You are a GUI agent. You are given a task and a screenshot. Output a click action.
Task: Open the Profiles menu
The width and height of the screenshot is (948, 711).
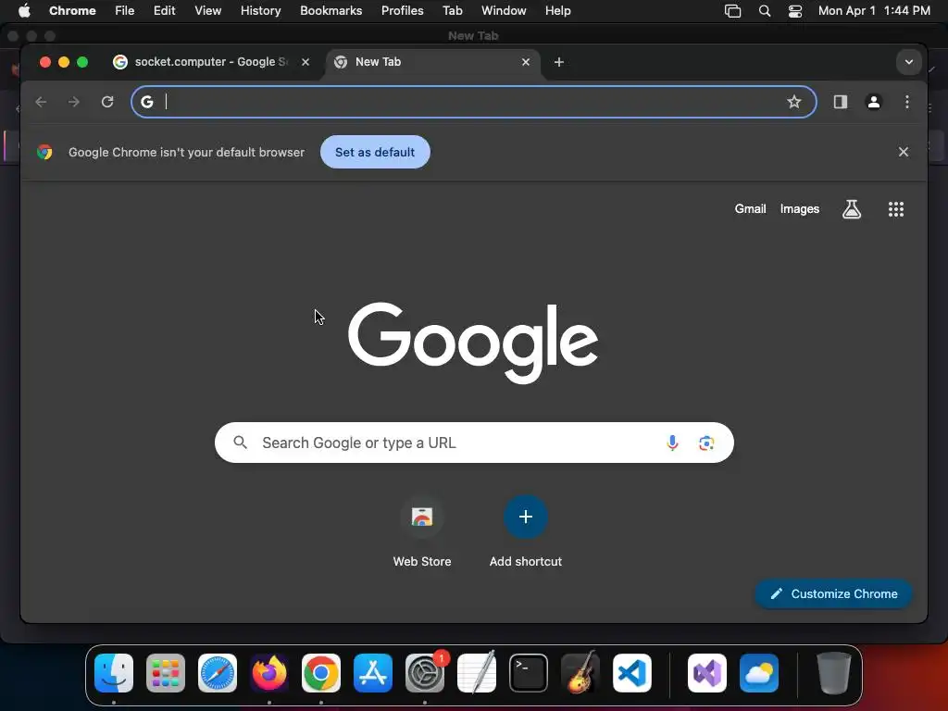402,10
